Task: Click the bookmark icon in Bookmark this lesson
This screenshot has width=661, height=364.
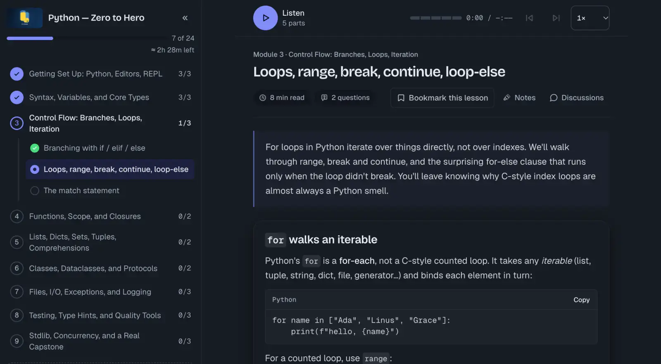Action: pos(401,98)
